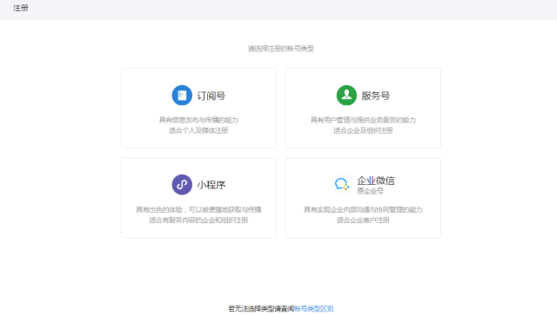This screenshot has width=557, height=316.
Task: Open the 帐号类型区别 link
Action: [314, 308]
